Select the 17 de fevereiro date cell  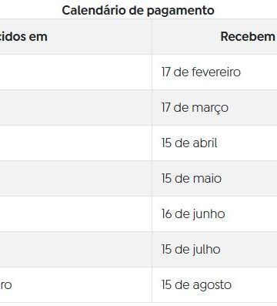point(215,72)
